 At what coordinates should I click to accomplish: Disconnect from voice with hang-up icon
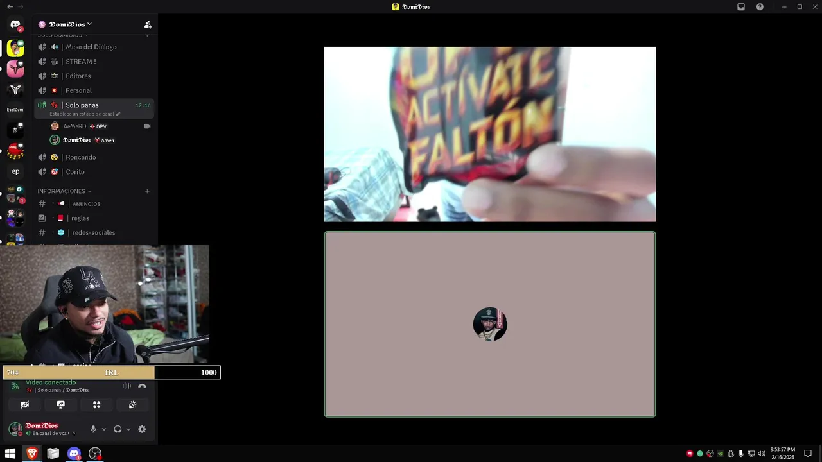pos(142,386)
